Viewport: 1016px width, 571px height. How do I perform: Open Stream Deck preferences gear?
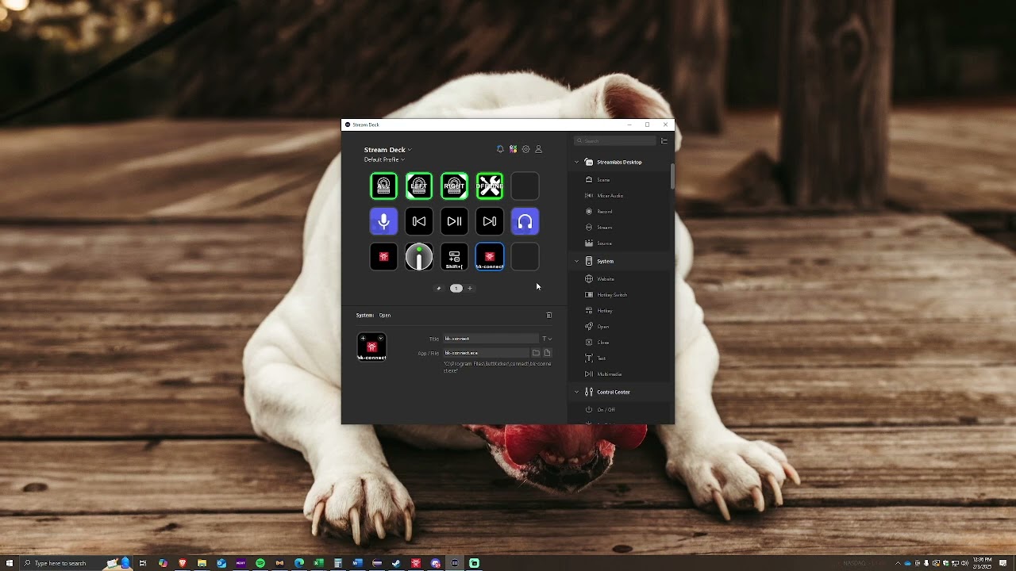525,149
